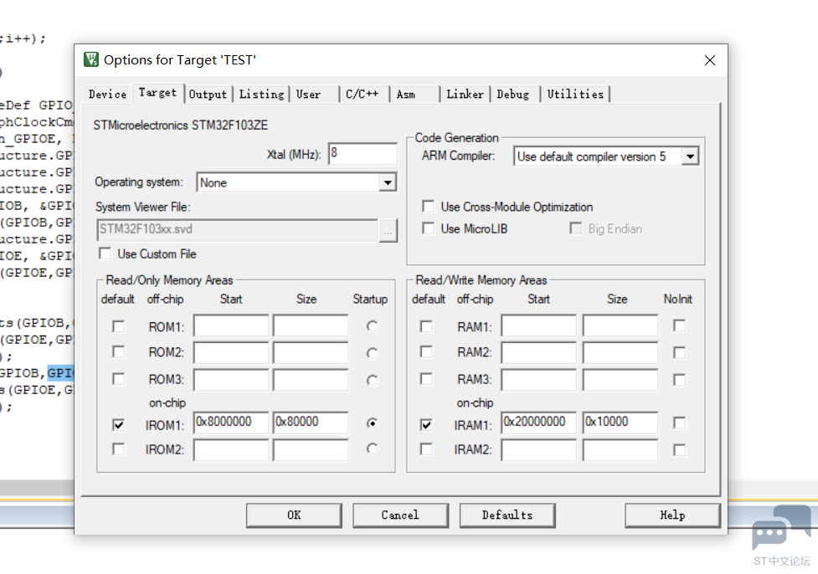Switch to the Output tab
This screenshot has width=818, height=574.
208,95
